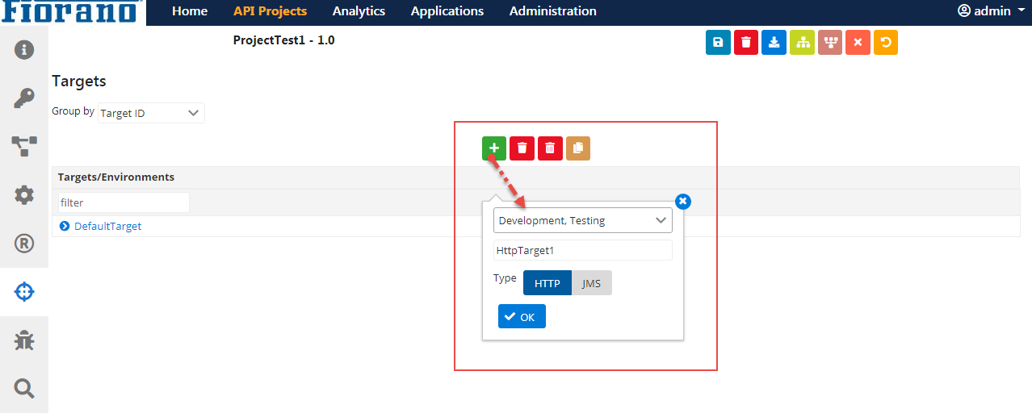This screenshot has height=413, width=1032.
Task: Open the admin user menu
Action: coord(991,11)
